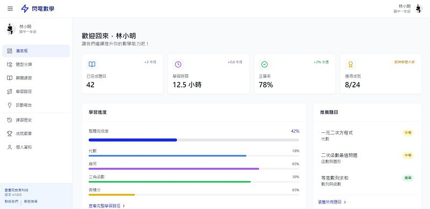Click the 診斷報告 light bulb icon
The width and height of the screenshot is (430, 209).
coord(10,105)
